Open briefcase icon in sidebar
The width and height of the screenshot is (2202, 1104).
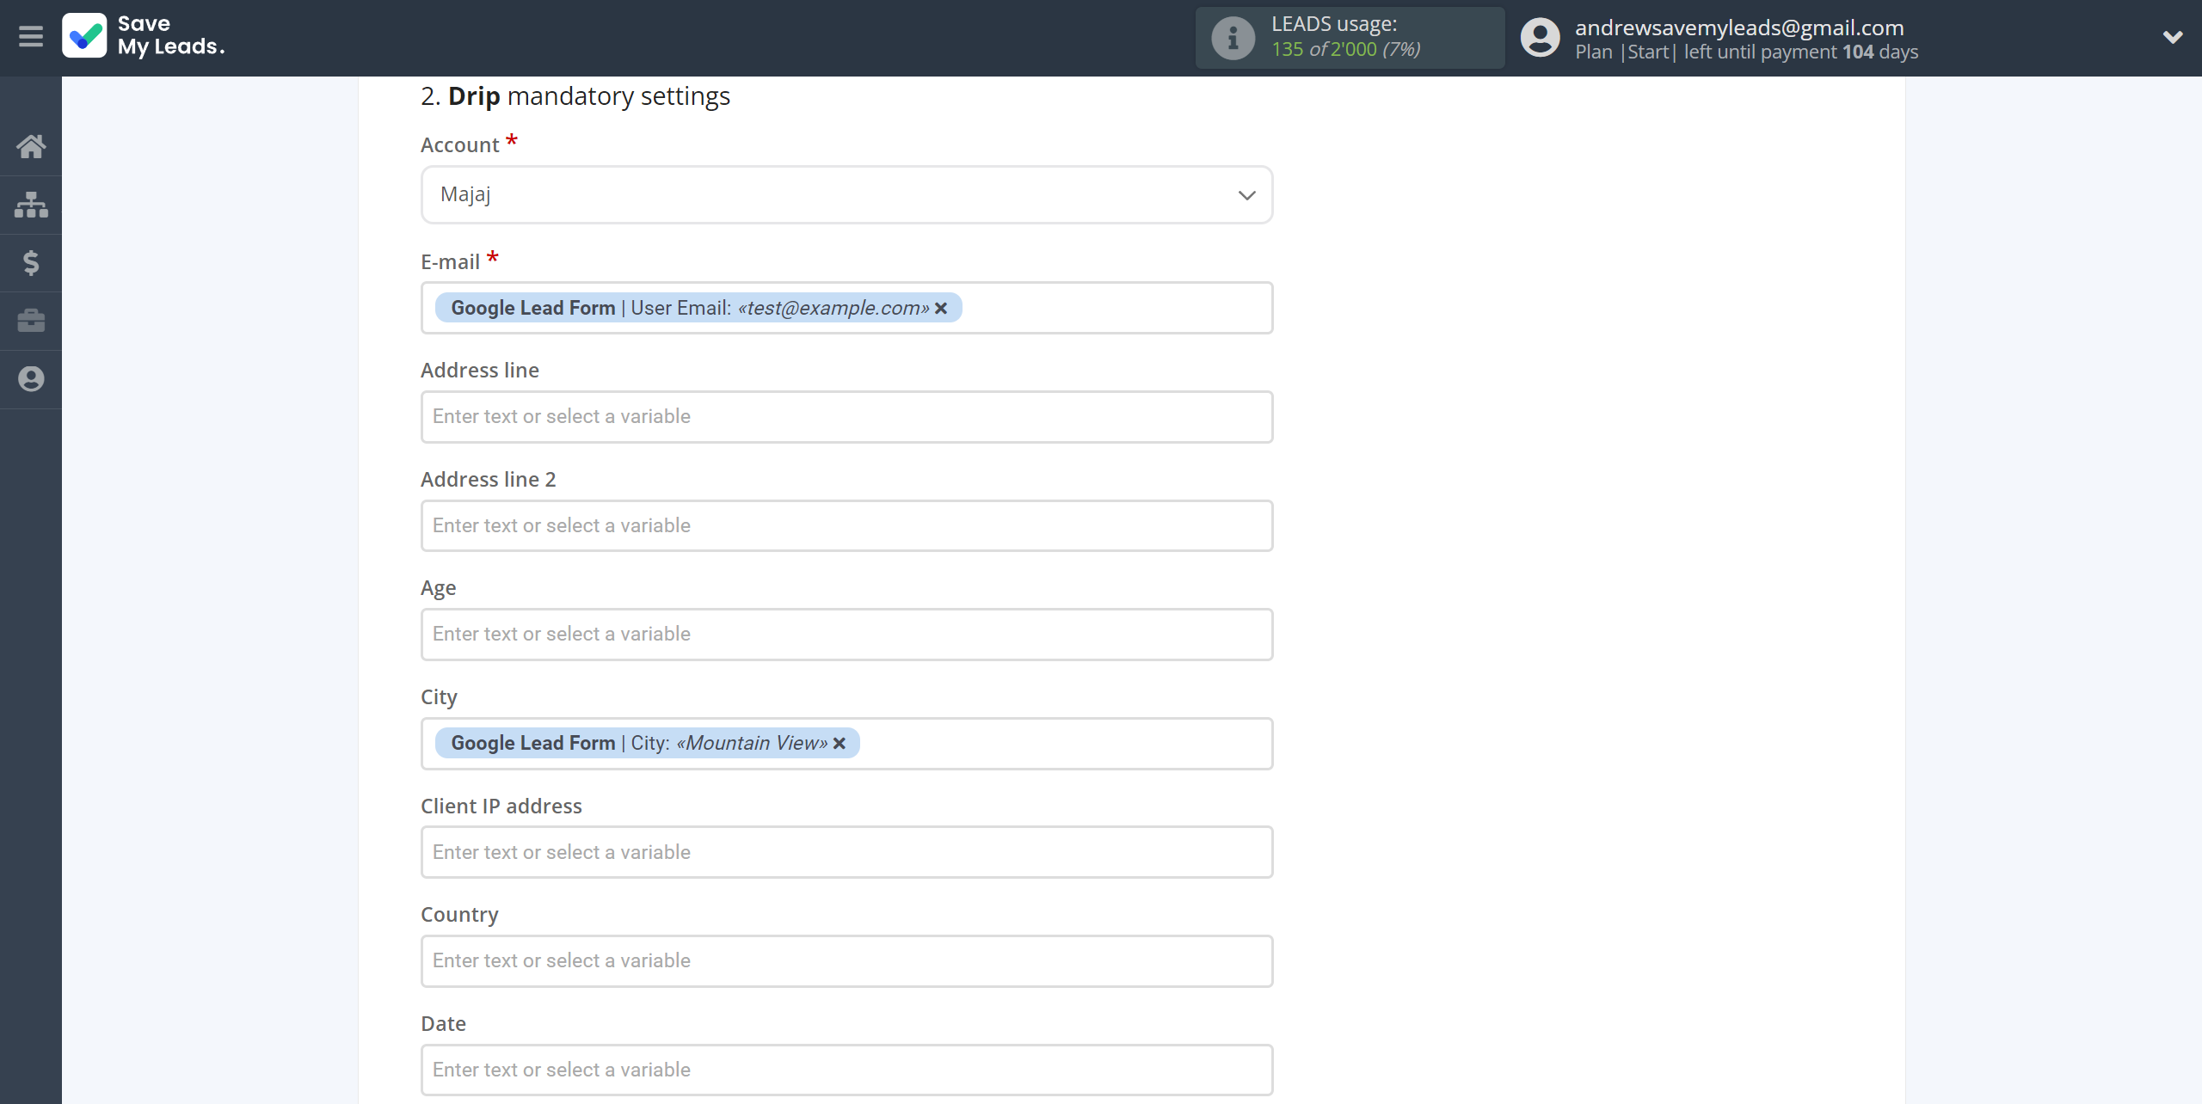pos(31,321)
